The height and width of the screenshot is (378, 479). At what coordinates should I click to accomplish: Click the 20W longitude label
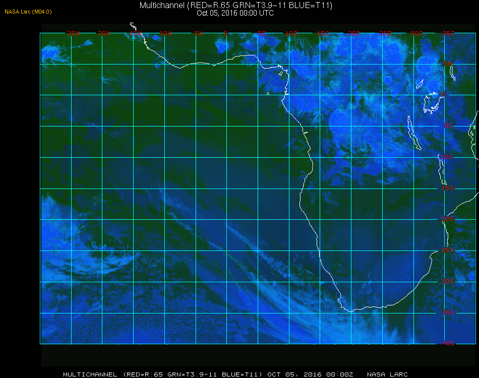(104, 33)
